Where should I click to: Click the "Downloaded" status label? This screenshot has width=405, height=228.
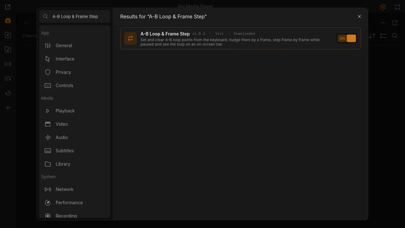[x=245, y=34]
